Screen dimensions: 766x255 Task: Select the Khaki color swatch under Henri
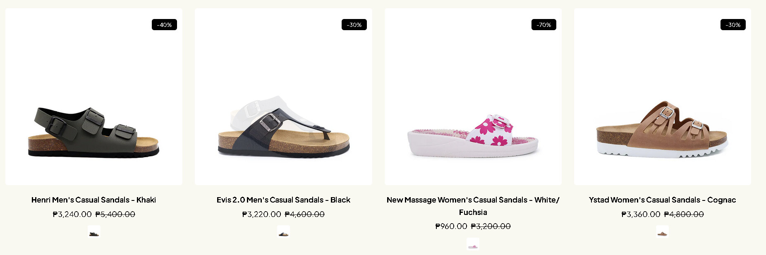coord(94,232)
